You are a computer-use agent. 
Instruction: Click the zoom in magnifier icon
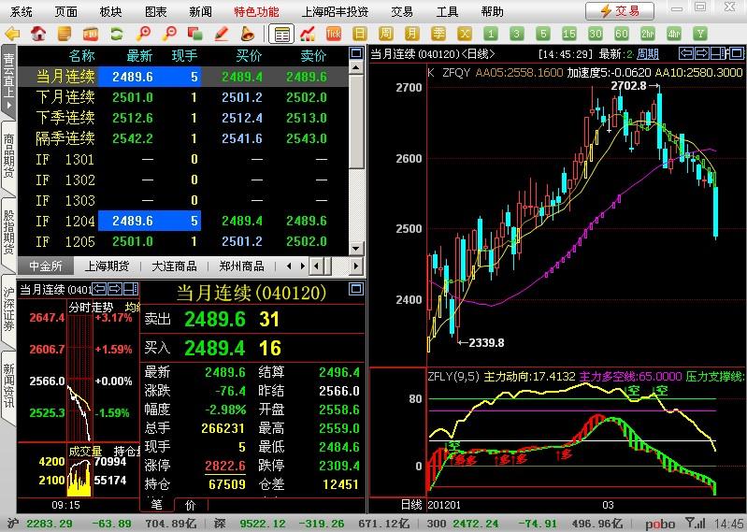[143, 34]
